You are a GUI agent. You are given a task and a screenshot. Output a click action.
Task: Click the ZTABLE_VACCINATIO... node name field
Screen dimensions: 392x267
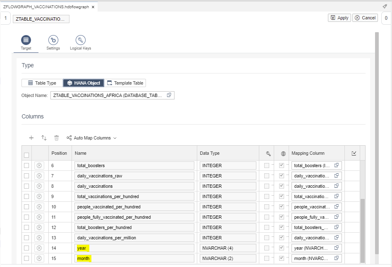41,19
